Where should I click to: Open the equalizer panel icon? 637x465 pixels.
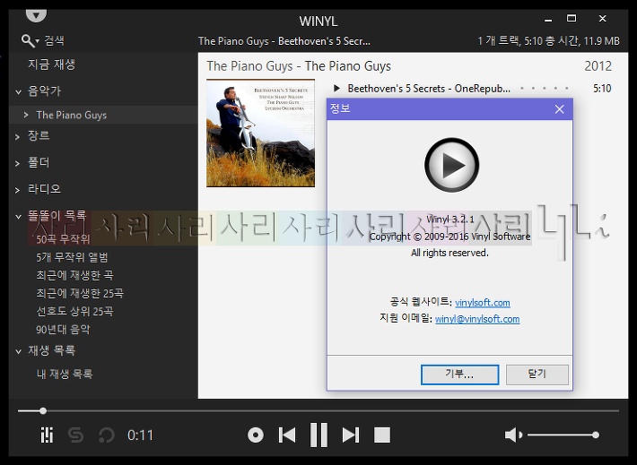[47, 435]
